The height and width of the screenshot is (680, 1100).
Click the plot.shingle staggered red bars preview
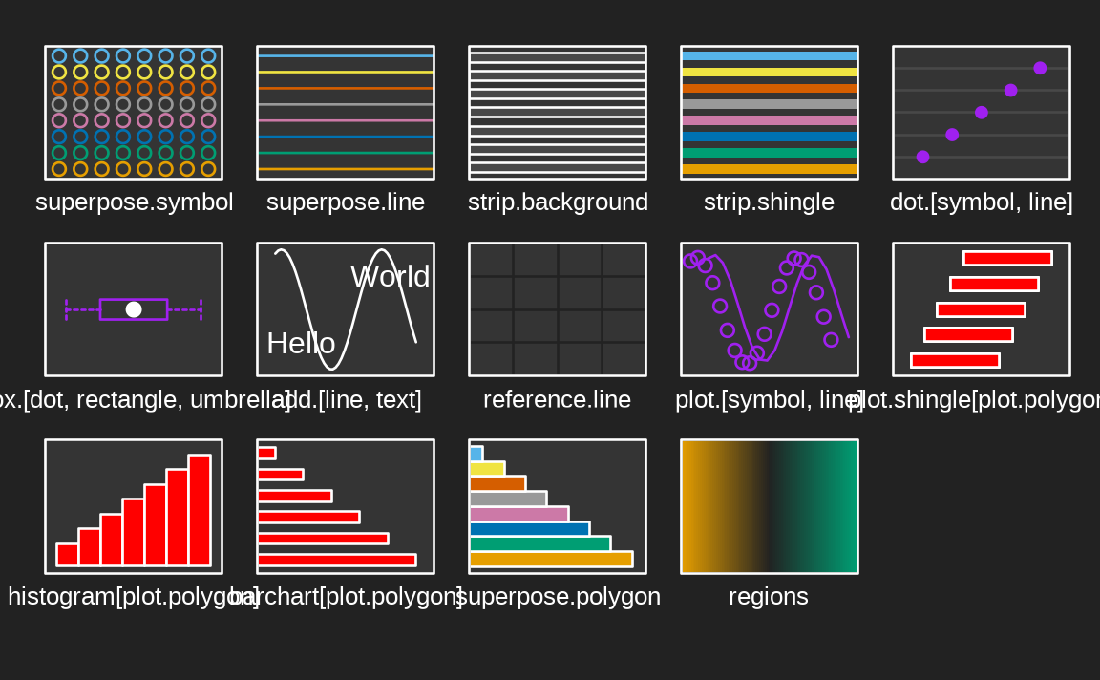pos(982,309)
